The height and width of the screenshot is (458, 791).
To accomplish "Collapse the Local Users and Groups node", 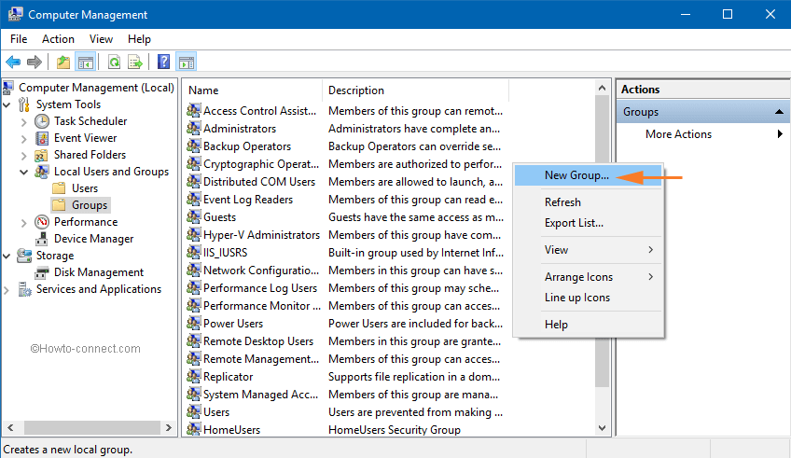I will point(23,172).
